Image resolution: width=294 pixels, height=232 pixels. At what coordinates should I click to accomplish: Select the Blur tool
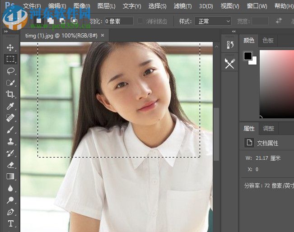click(10, 188)
